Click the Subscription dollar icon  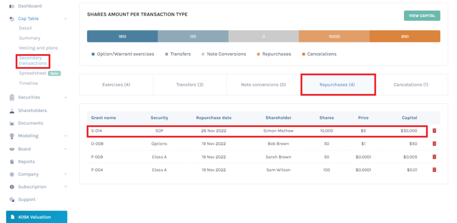(12, 187)
